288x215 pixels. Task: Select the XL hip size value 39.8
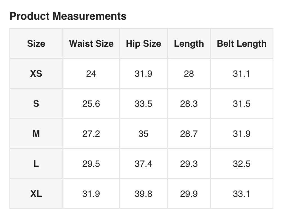[143, 194]
